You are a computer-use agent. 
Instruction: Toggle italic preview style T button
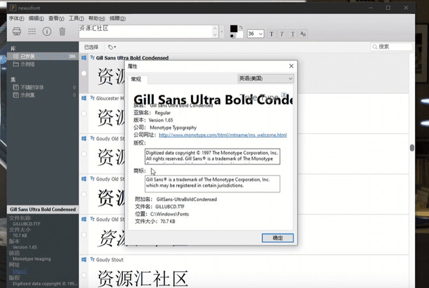(282, 34)
